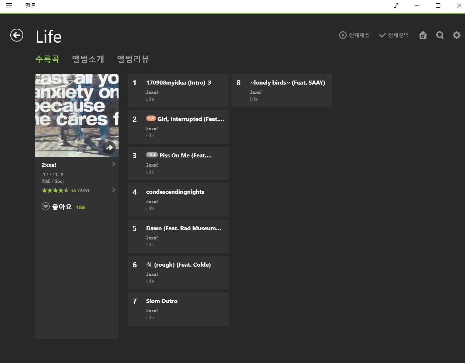This screenshot has width=465, height=363.
Task: Open the hamburger menu in title bar
Action: click(x=9, y=6)
